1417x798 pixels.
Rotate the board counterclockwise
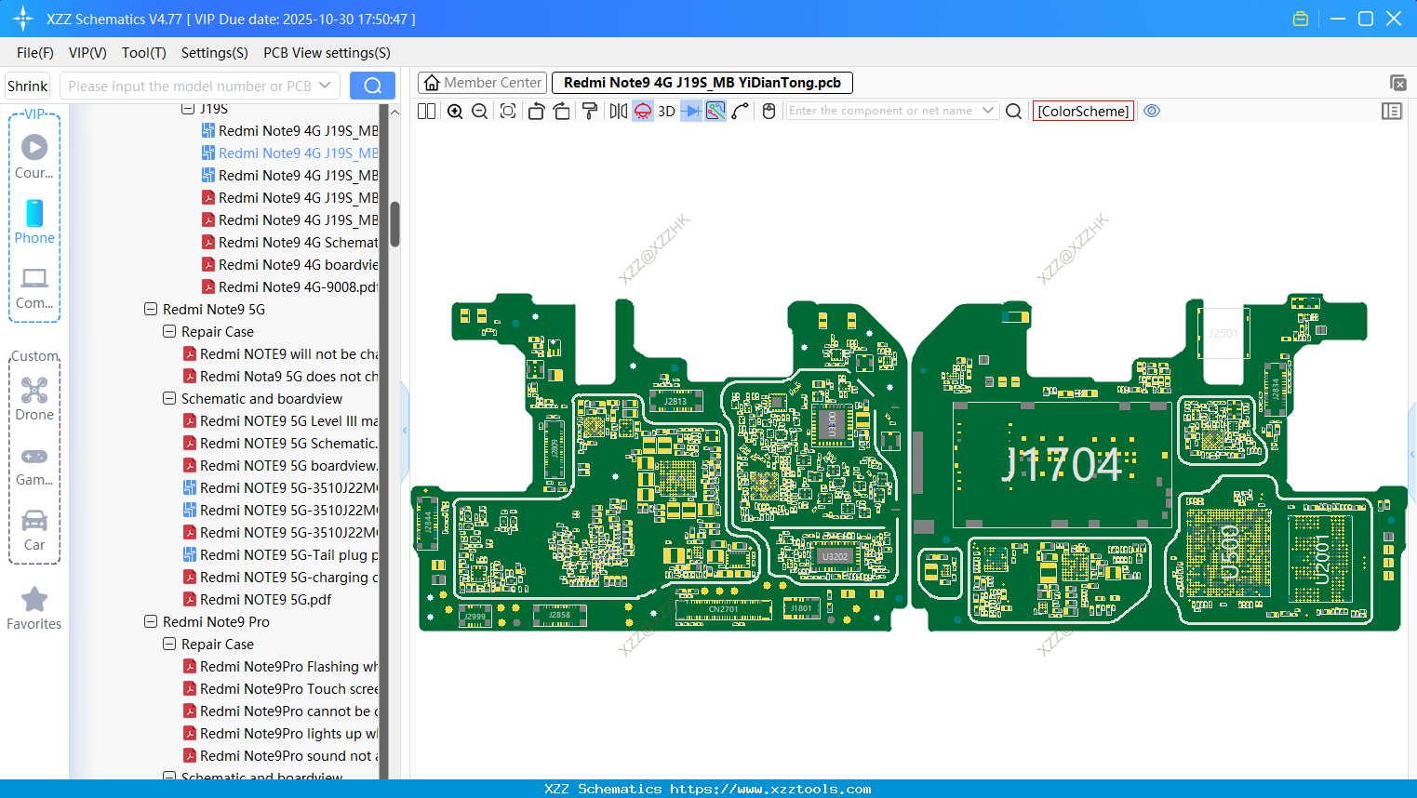point(536,112)
